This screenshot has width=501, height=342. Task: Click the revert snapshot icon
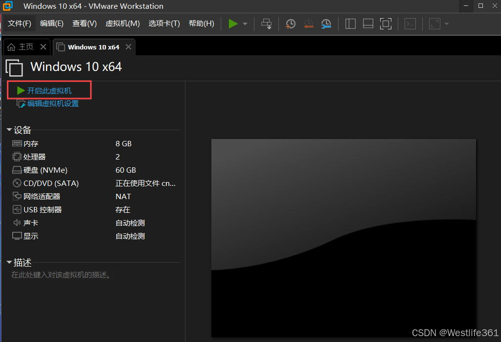click(x=308, y=23)
